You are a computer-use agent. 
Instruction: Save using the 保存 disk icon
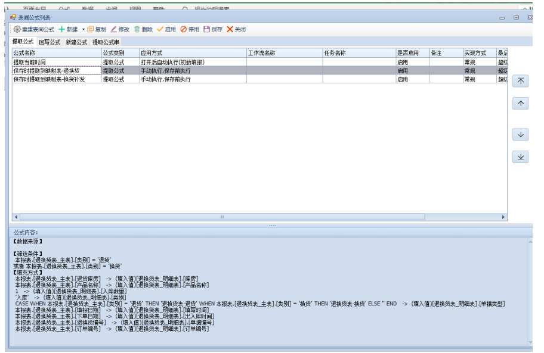point(207,29)
